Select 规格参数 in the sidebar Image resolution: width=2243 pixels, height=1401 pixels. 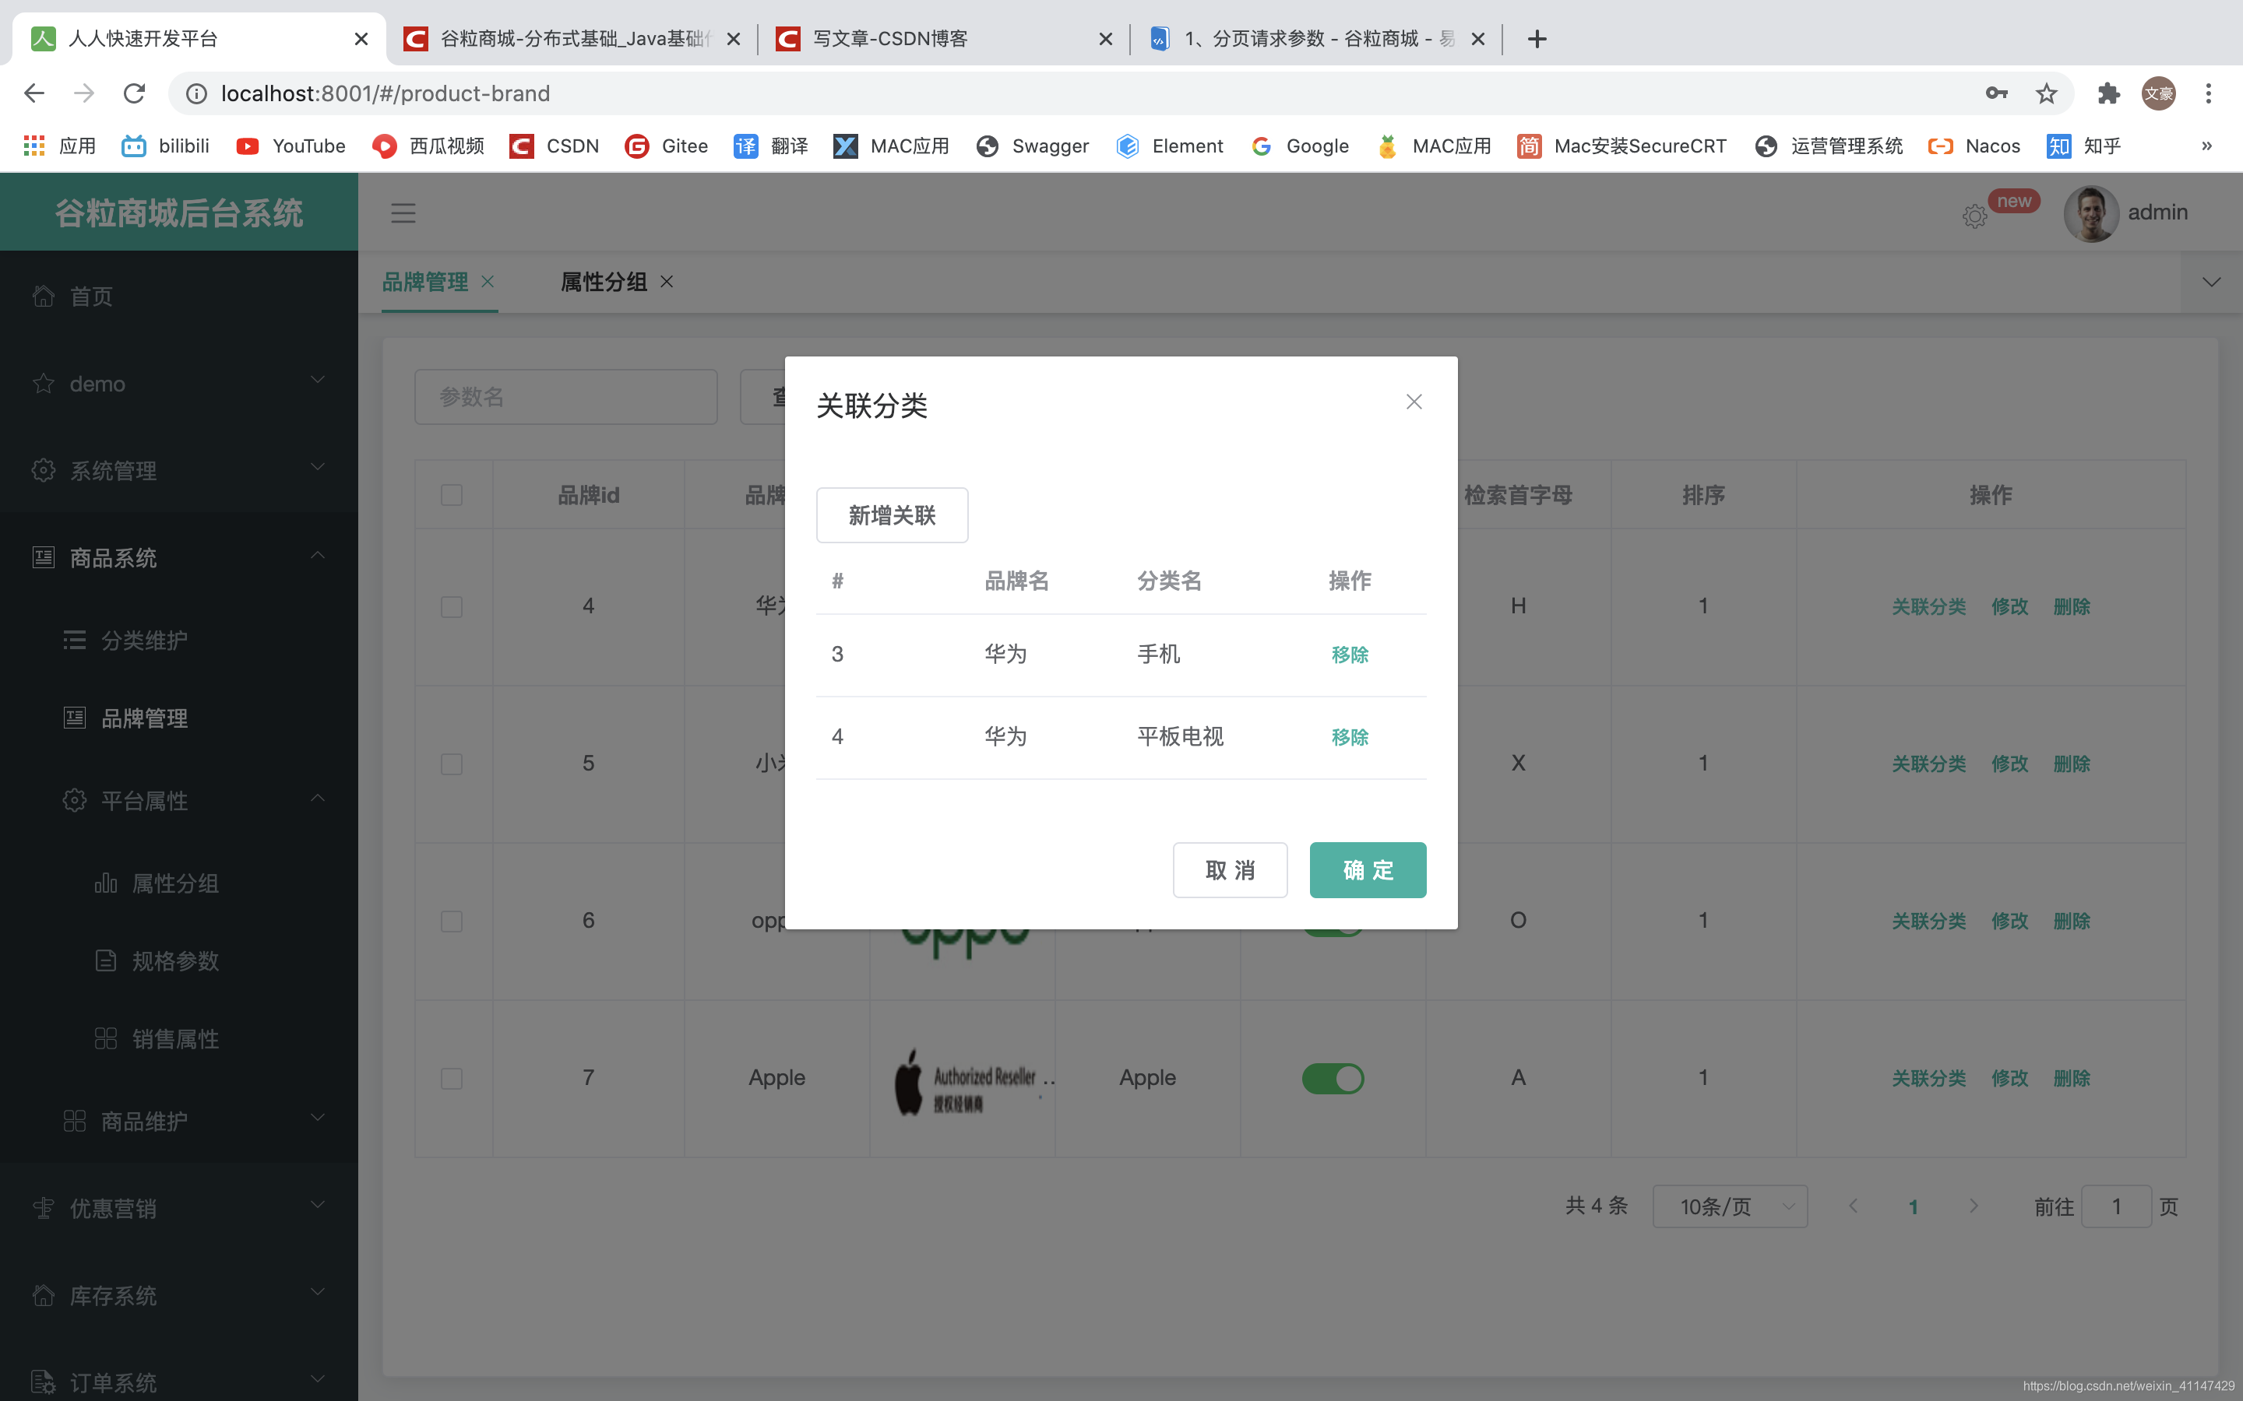[x=175, y=961]
